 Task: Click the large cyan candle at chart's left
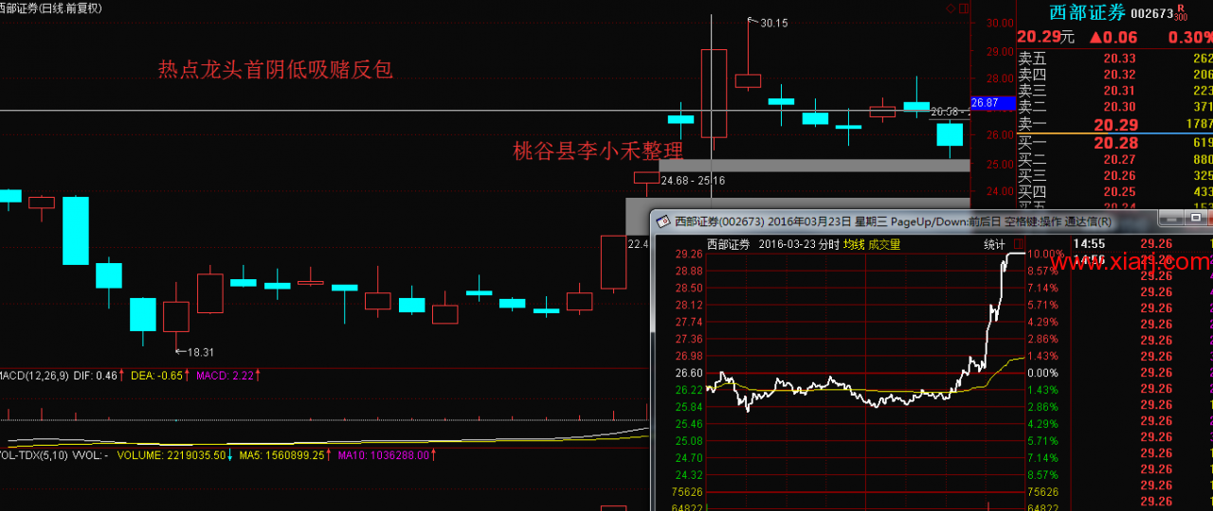point(76,230)
